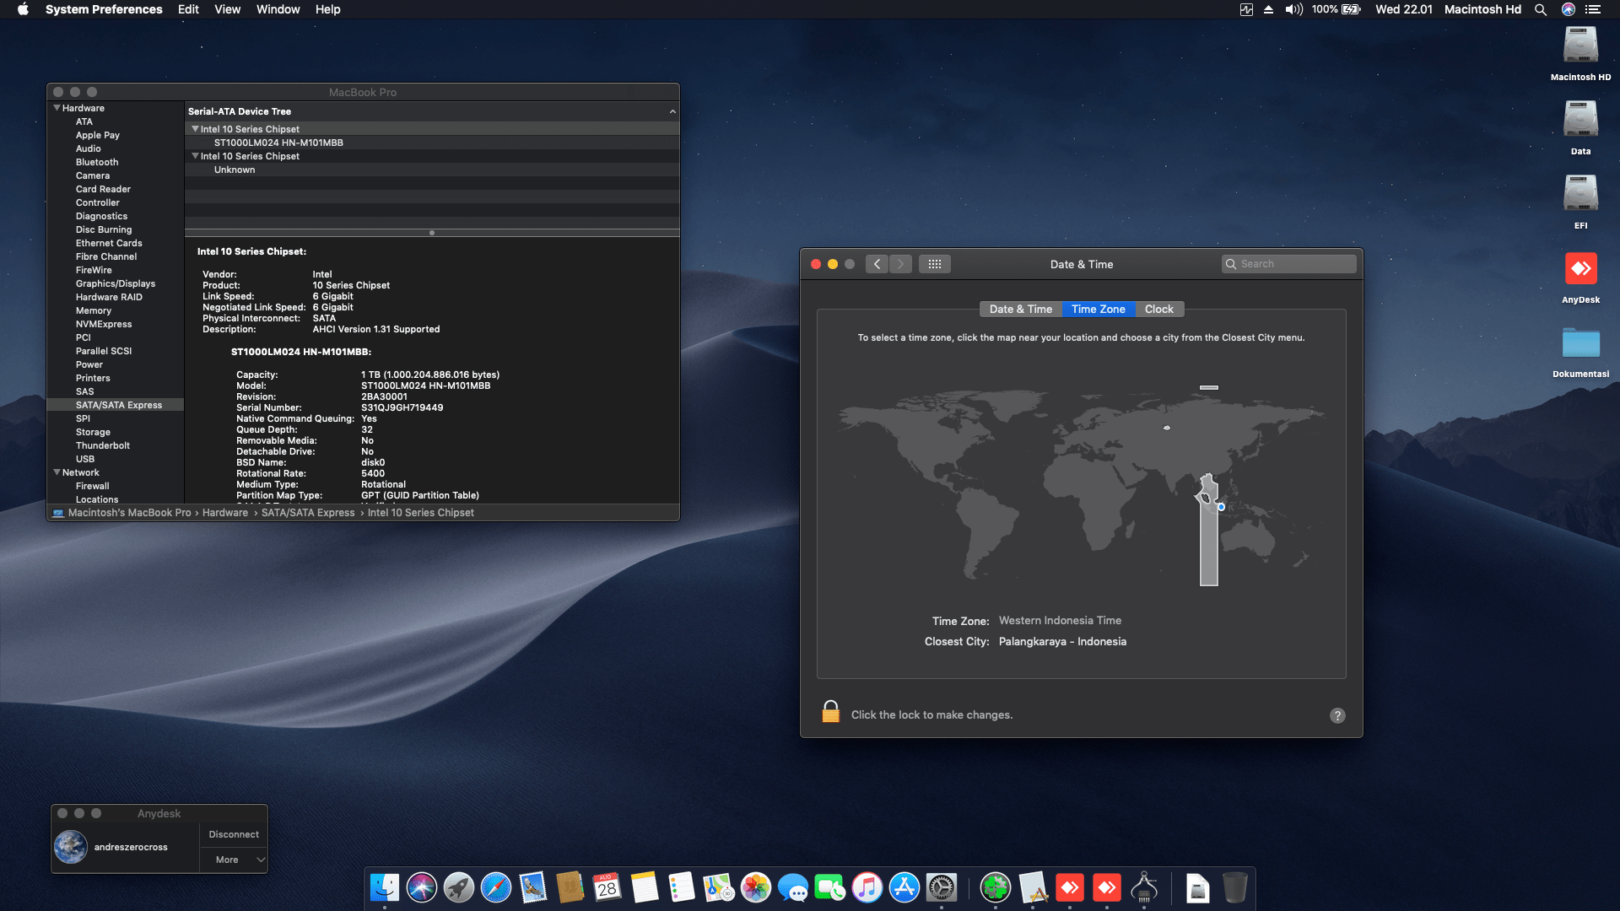Select Bluetooth in the hardware sidebar
This screenshot has height=911, width=1620.
pos(97,162)
